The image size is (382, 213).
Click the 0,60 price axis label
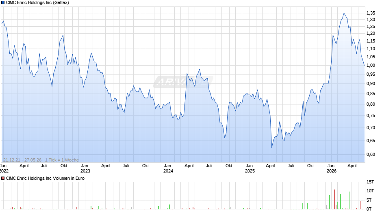(x=371, y=154)
